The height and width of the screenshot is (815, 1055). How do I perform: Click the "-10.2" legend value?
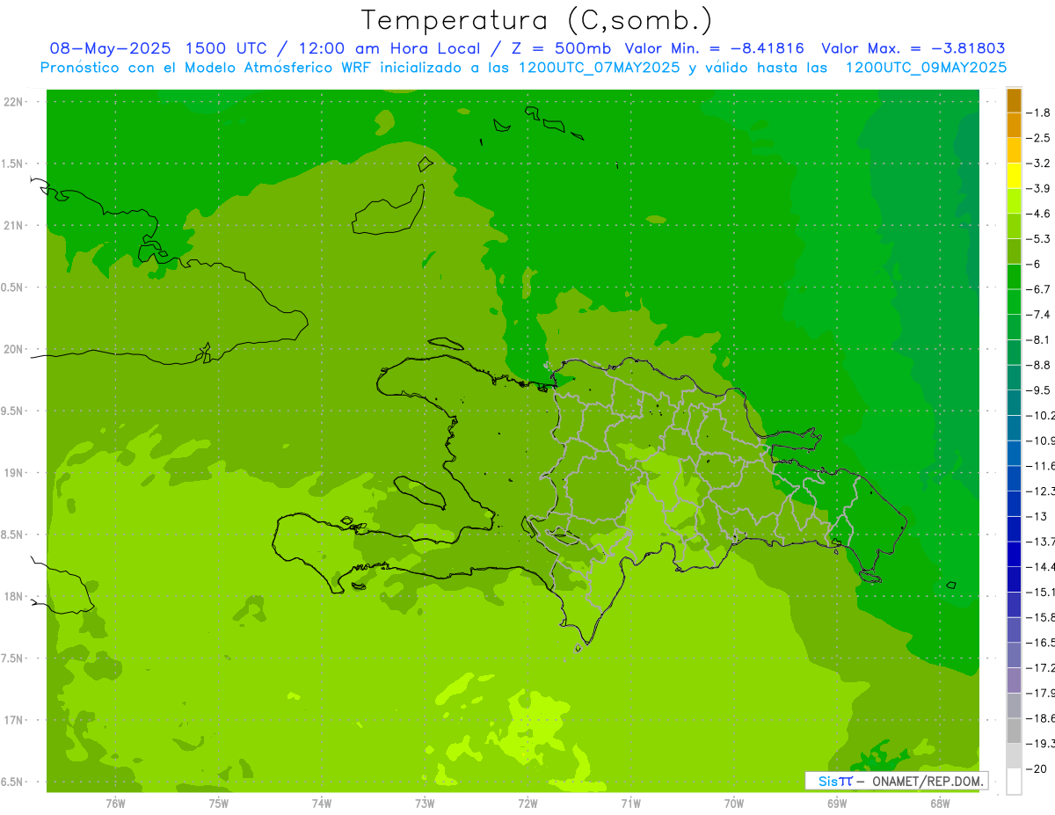click(1042, 415)
